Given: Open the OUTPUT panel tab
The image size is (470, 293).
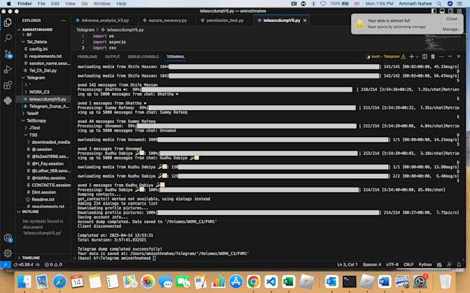Looking at the screenshot, I should pyautogui.click(x=113, y=57).
